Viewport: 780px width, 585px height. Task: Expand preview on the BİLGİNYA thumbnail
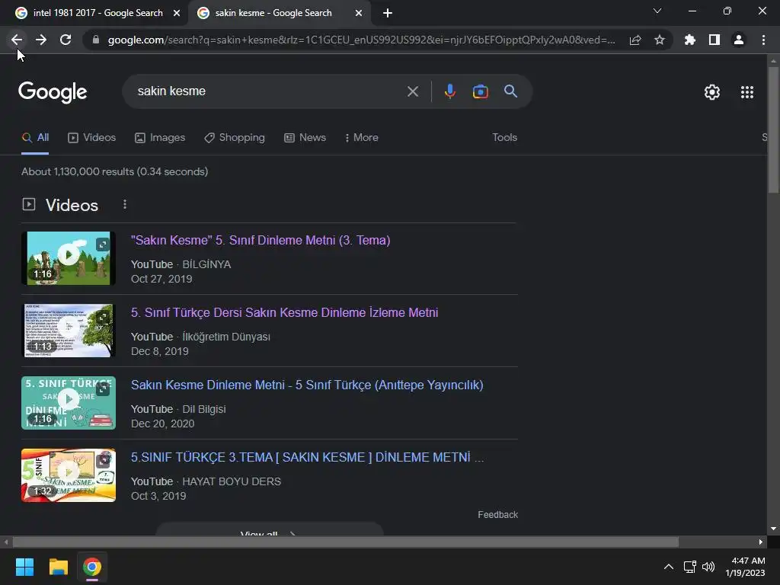(x=103, y=245)
